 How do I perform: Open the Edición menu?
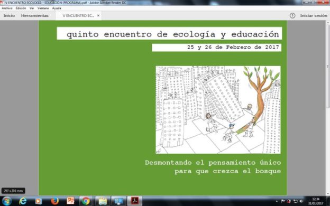pyautogui.click(x=21, y=8)
